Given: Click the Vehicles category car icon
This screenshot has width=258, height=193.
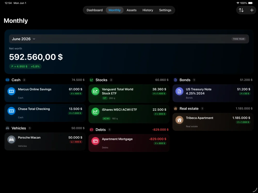Looking at the screenshot, I should coord(7,128).
